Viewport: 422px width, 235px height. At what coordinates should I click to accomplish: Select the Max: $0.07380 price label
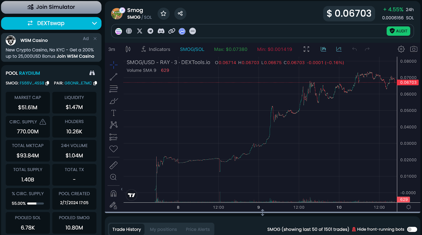[x=231, y=49]
